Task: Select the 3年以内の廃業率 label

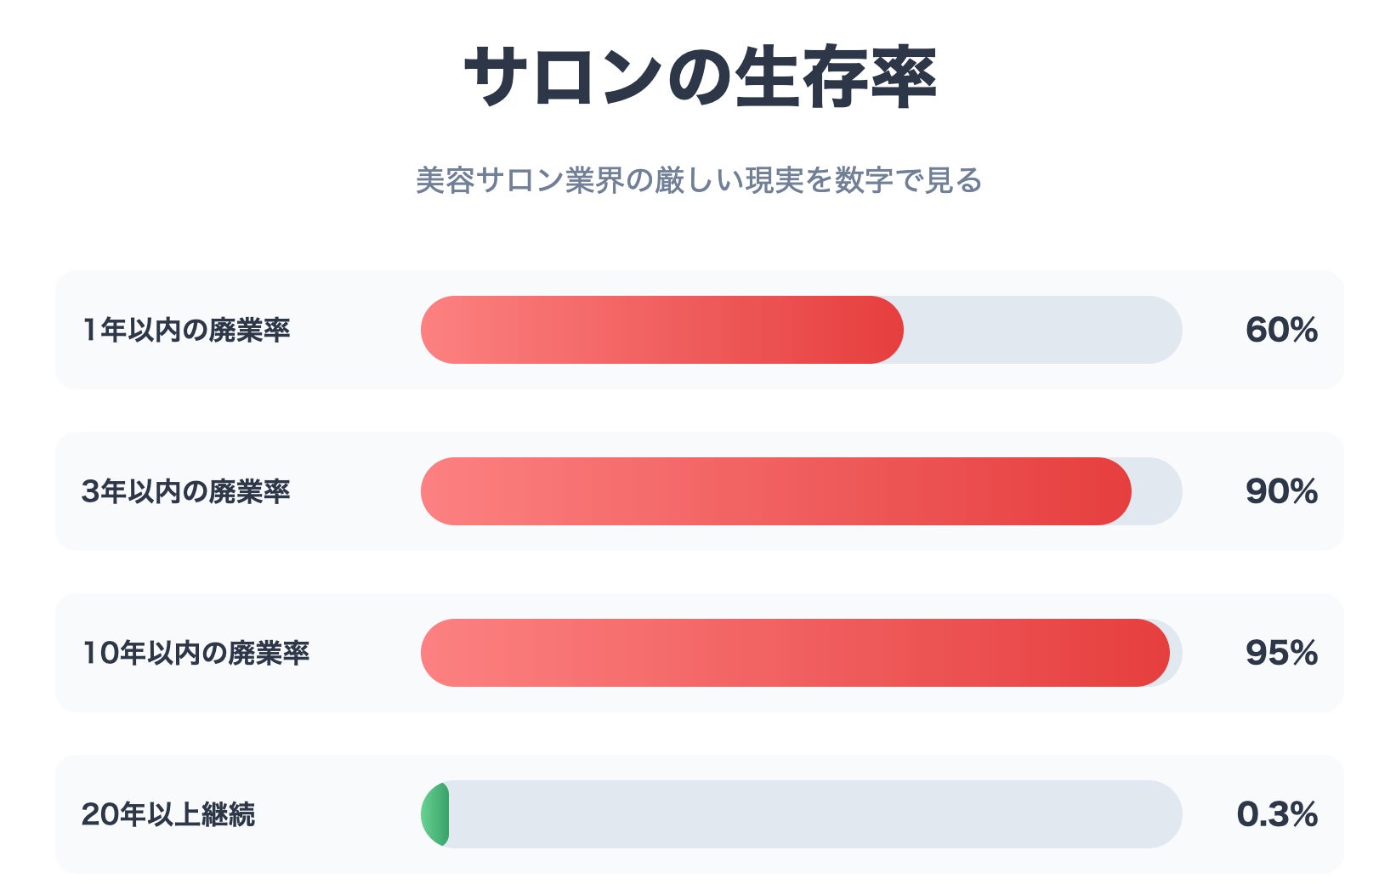Action: (x=186, y=491)
